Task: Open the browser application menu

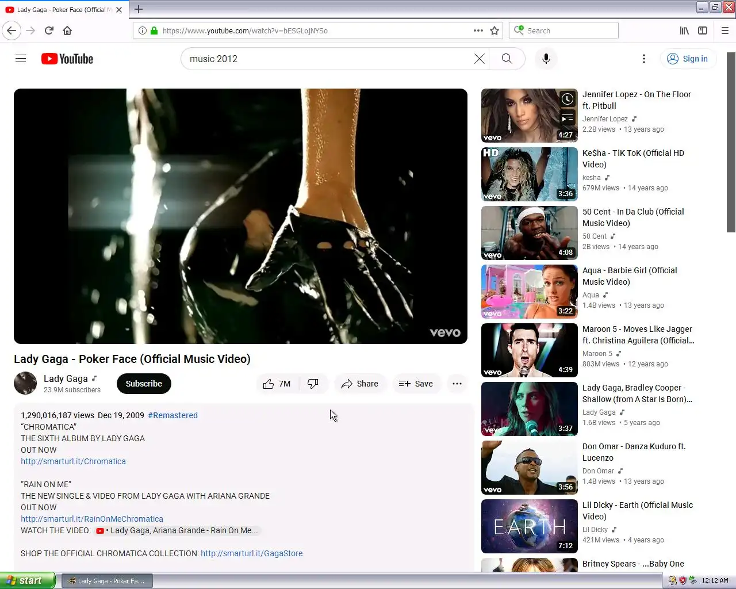Action: click(x=725, y=30)
